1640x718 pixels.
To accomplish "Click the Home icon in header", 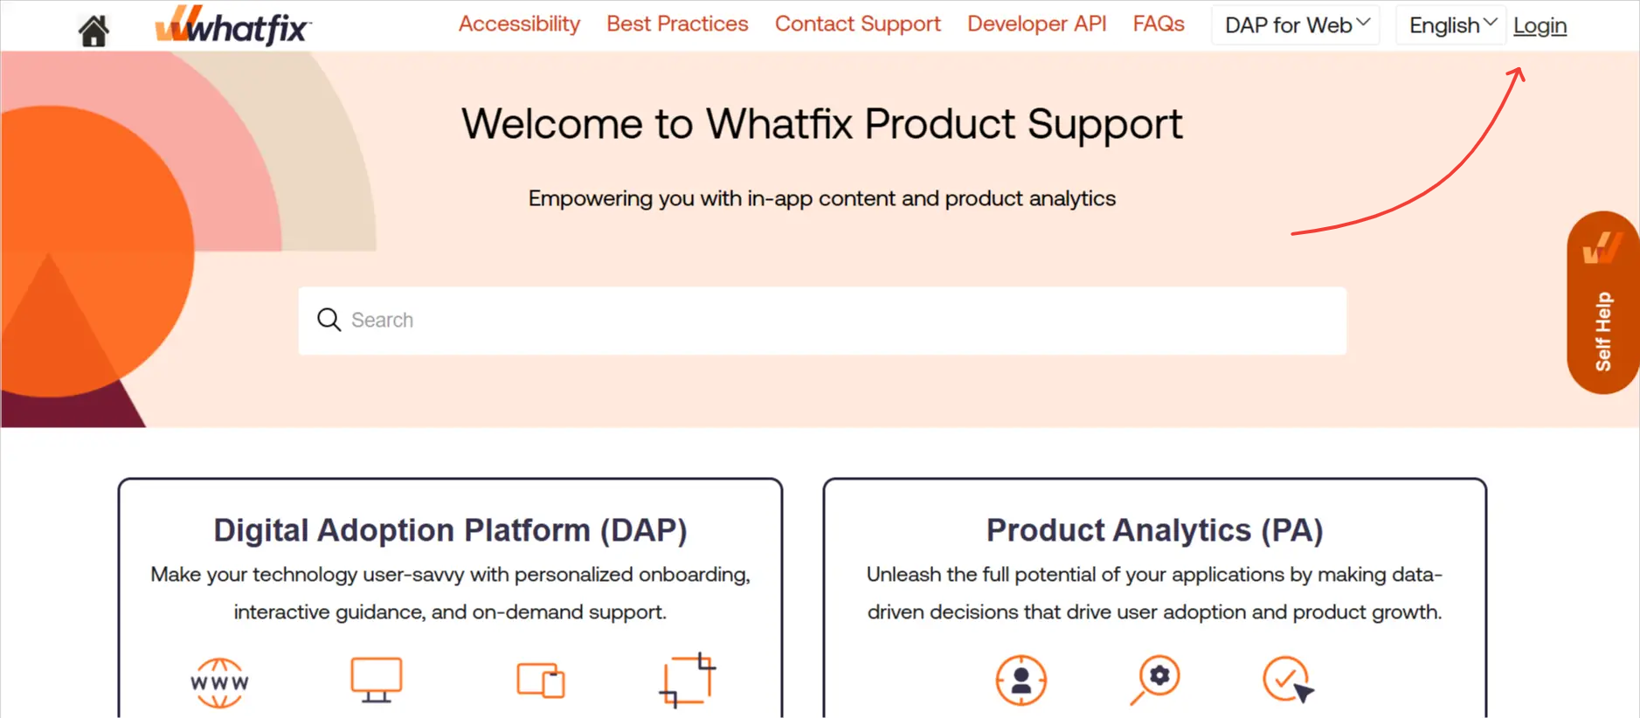I will pos(93,31).
